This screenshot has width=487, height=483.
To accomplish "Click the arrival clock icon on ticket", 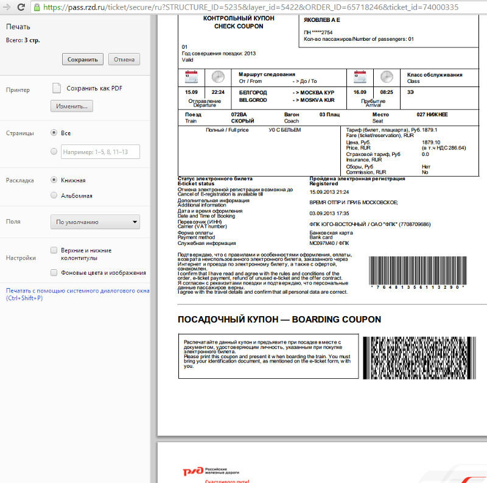I will pyautogui.click(x=387, y=77).
